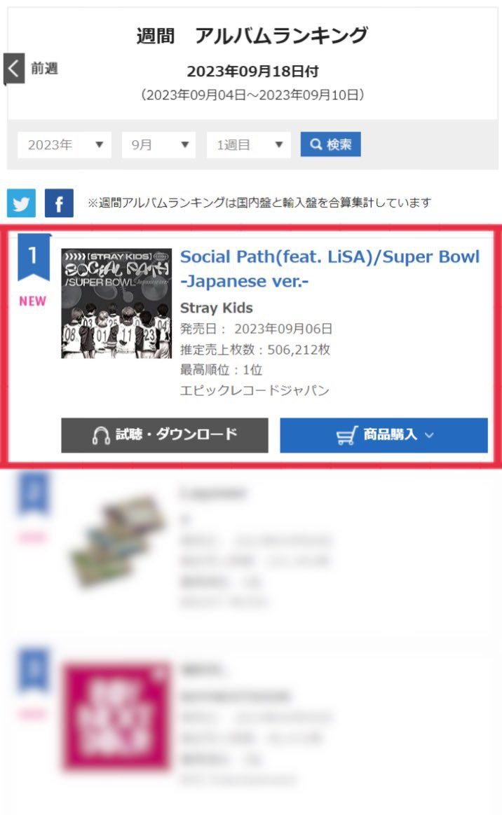This screenshot has width=502, height=815.
Task: Go to 前週 ranking
Action: pyautogui.click(x=44, y=69)
